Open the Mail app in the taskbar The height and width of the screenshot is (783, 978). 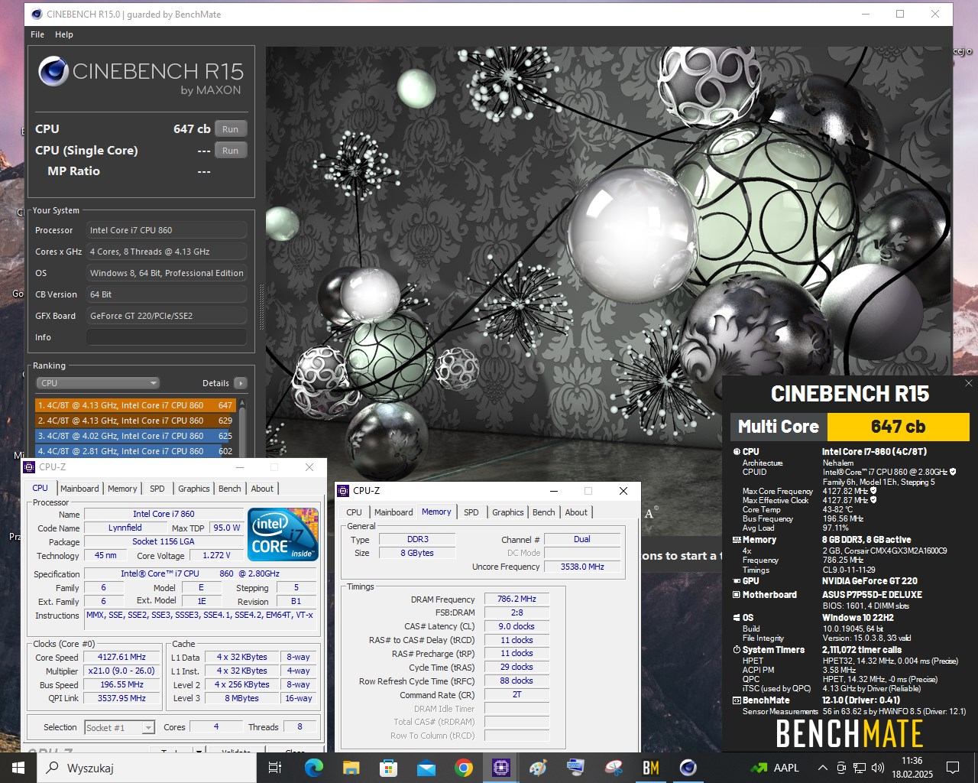[x=426, y=768]
